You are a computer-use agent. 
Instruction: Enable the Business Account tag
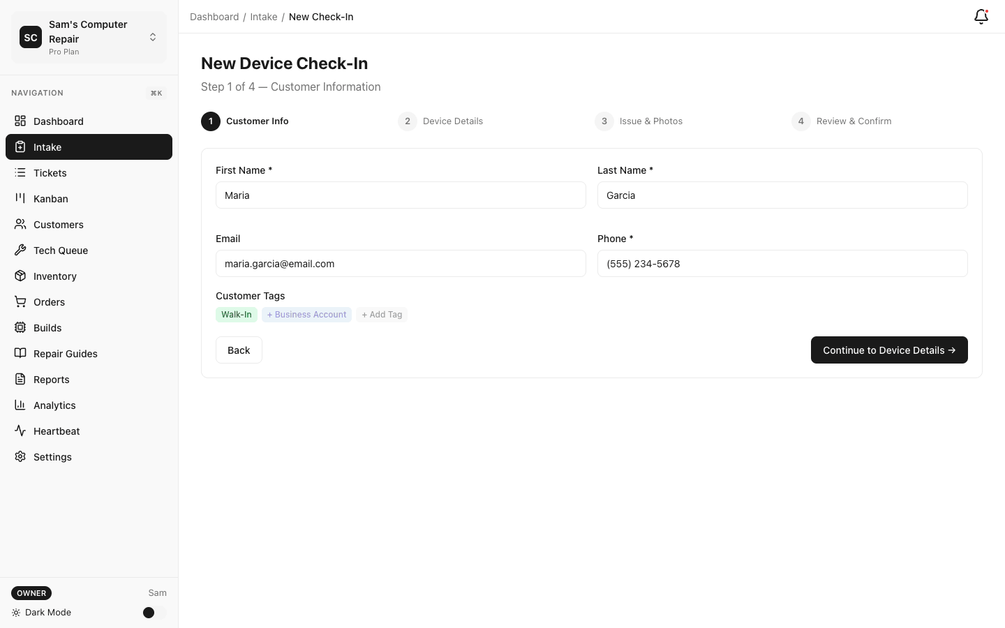click(306, 314)
